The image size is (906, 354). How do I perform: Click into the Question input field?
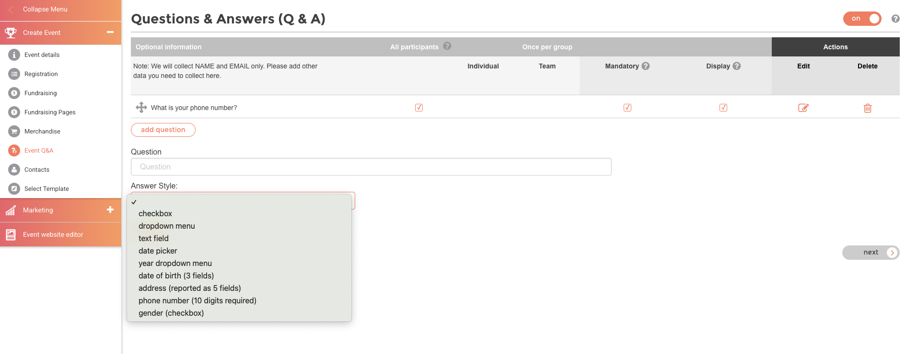pyautogui.click(x=371, y=166)
